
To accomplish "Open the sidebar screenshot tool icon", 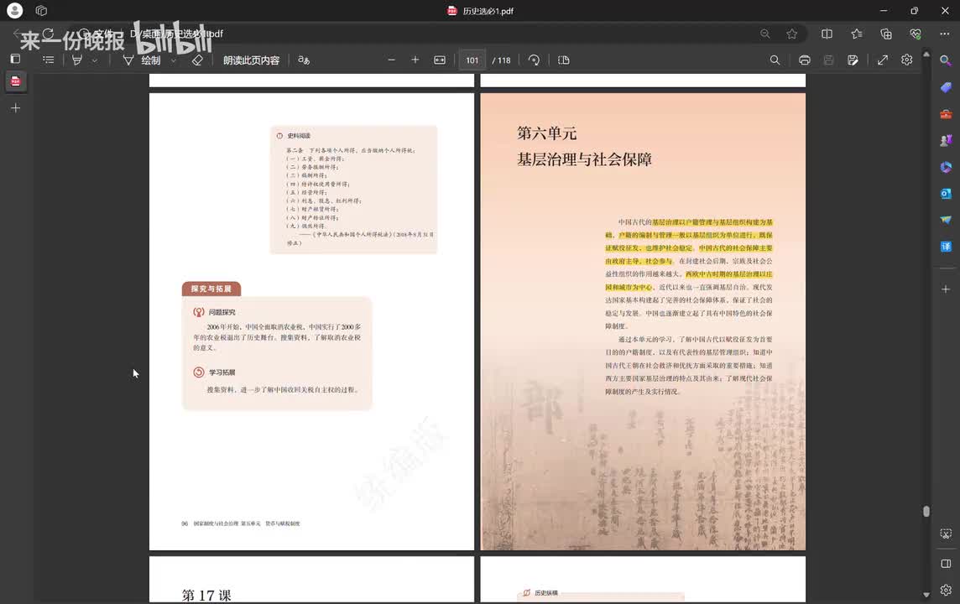I will point(946,534).
